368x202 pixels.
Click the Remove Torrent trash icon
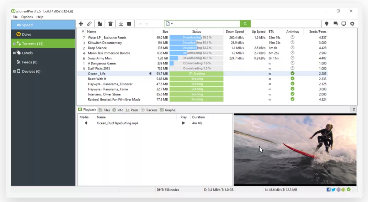[110, 24]
